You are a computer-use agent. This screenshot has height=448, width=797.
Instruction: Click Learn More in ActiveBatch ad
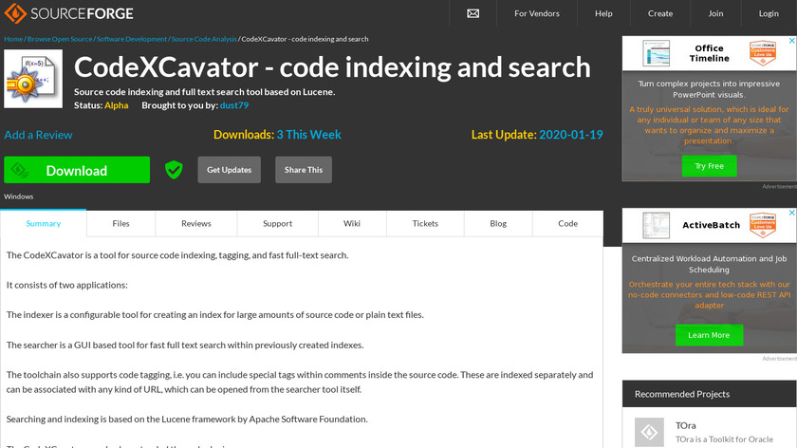pos(709,335)
